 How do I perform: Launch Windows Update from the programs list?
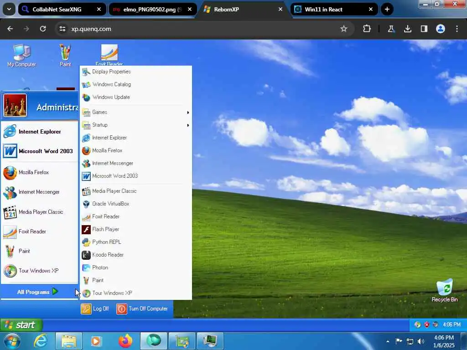[x=136, y=97]
